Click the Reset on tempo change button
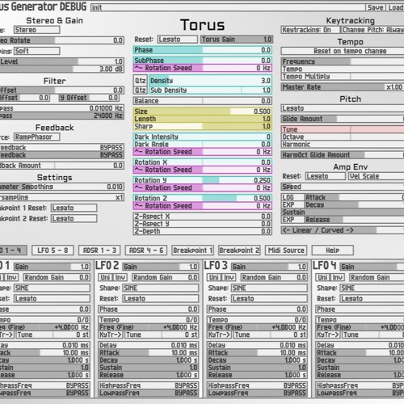 pos(343,51)
